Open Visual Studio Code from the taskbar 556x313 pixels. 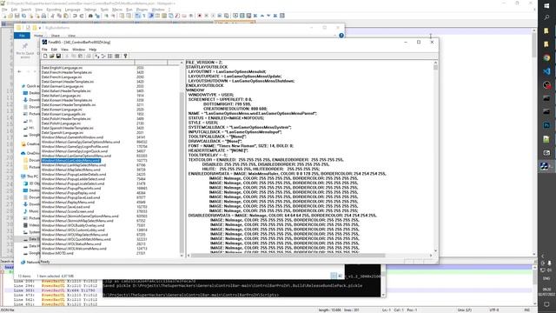tap(546, 71)
